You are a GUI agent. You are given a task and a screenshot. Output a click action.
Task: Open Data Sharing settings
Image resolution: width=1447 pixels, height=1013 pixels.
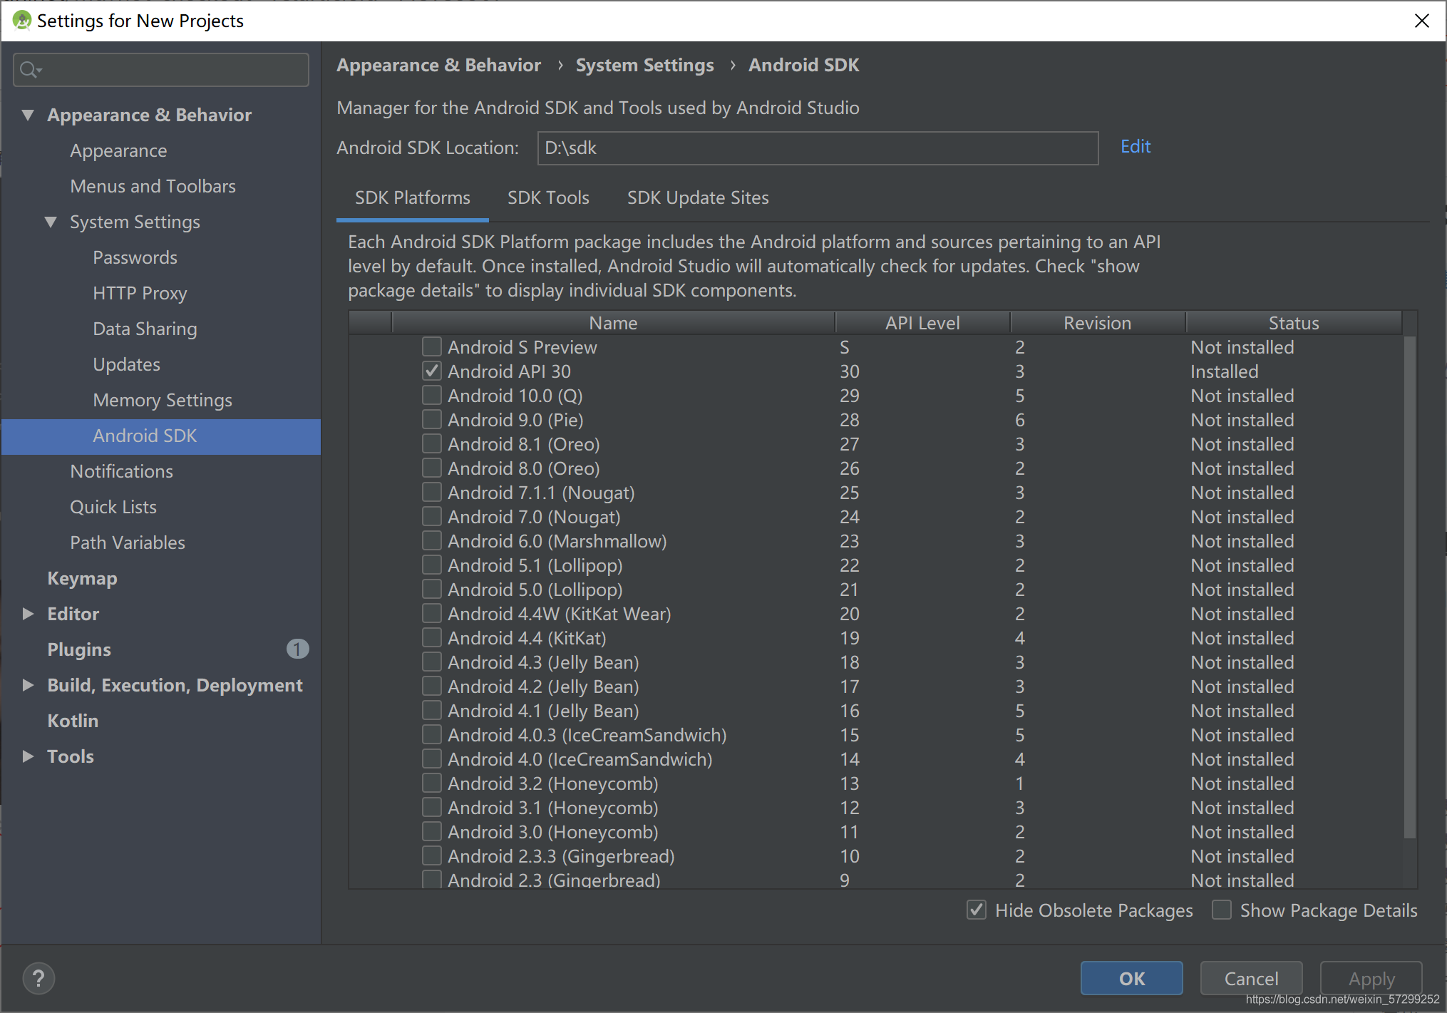point(145,329)
